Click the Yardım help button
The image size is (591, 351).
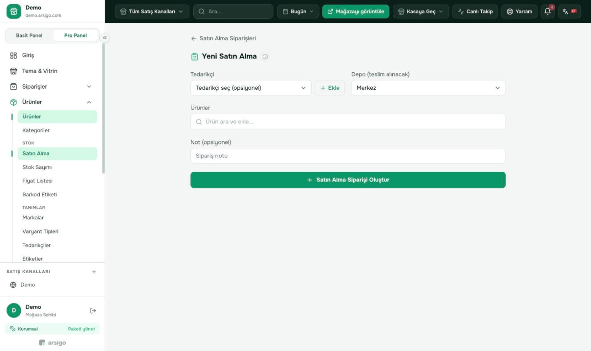click(519, 11)
